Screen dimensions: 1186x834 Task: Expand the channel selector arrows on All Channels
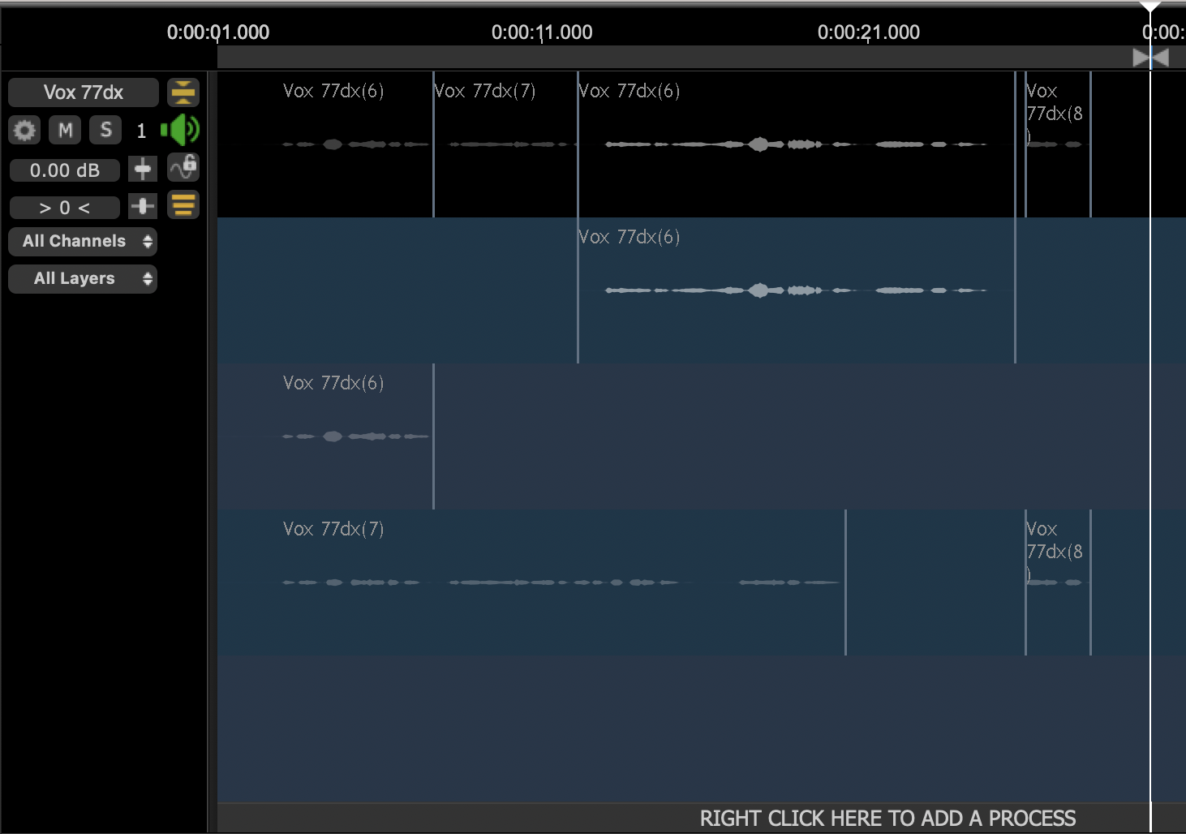147,241
